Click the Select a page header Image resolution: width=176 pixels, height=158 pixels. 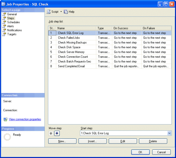[x=23, y=10]
